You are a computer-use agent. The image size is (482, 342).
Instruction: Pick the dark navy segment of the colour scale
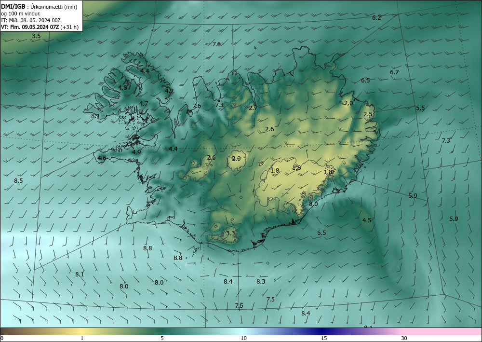pyautogui.click(x=322, y=331)
